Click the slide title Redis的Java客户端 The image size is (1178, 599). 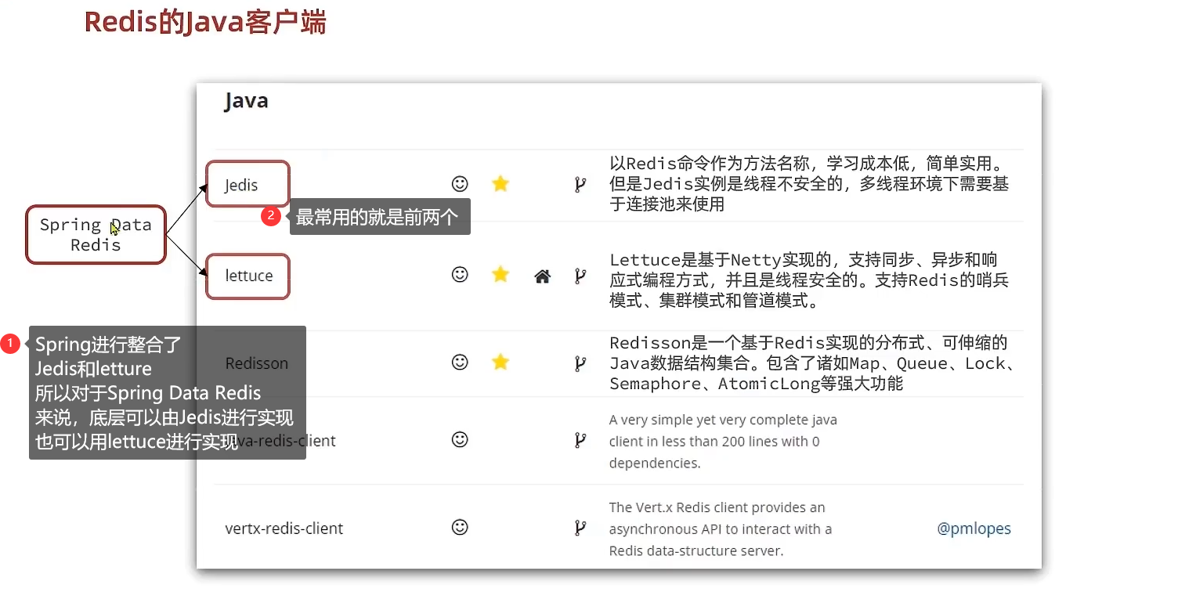pyautogui.click(x=204, y=23)
